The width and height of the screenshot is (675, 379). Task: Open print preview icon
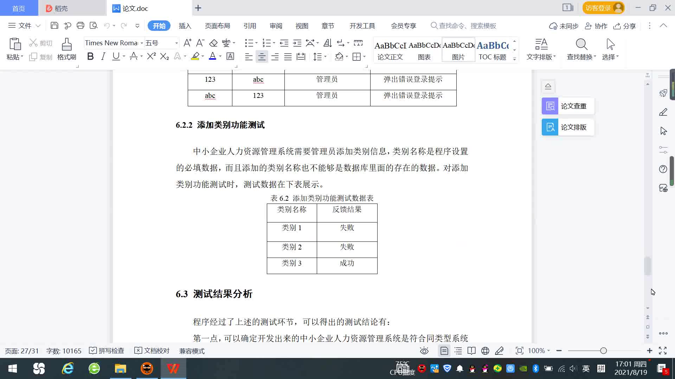pos(94,26)
